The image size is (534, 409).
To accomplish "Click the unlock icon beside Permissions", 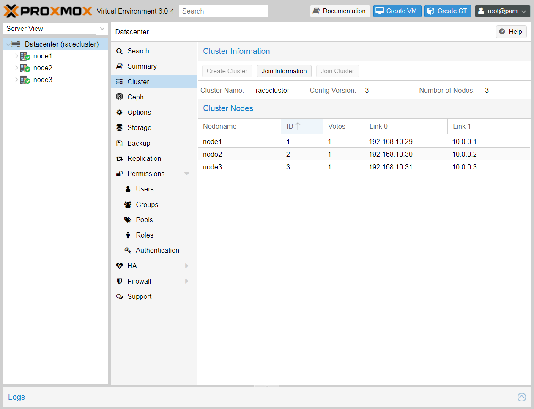I will pos(120,174).
